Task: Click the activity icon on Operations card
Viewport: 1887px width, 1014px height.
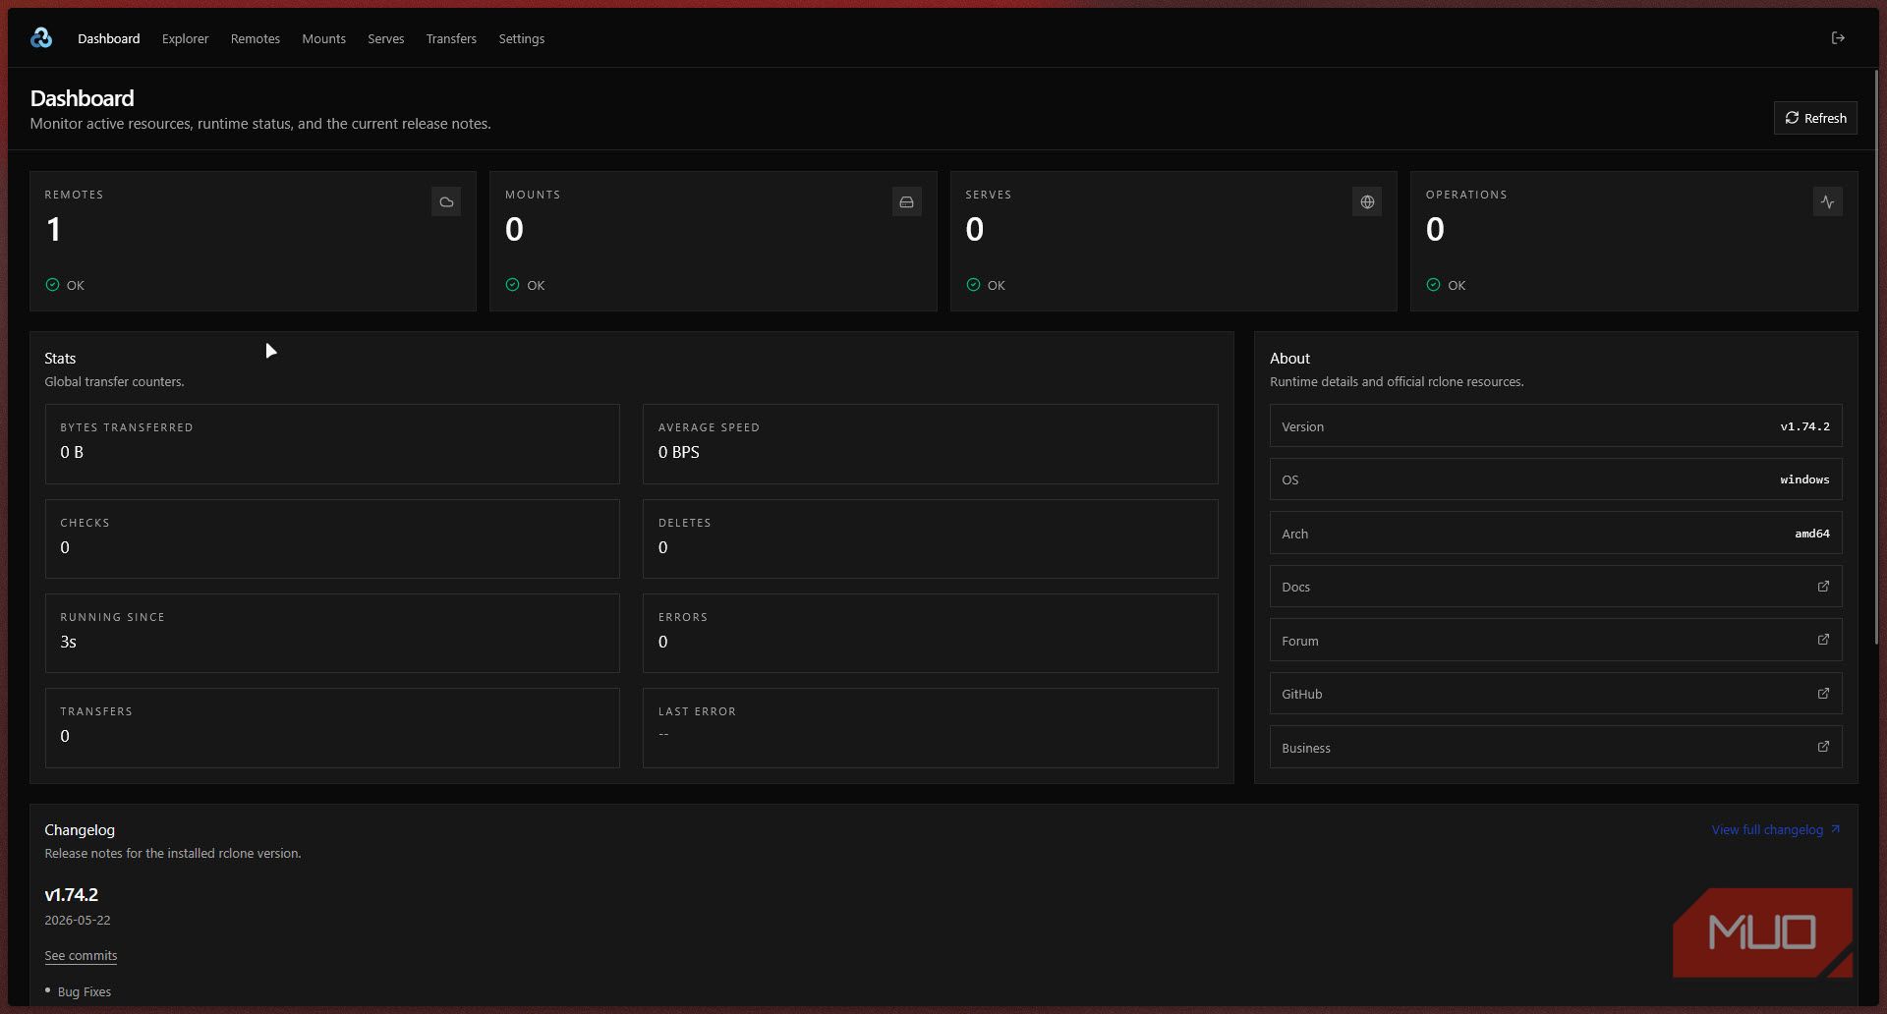Action: [x=1827, y=201]
